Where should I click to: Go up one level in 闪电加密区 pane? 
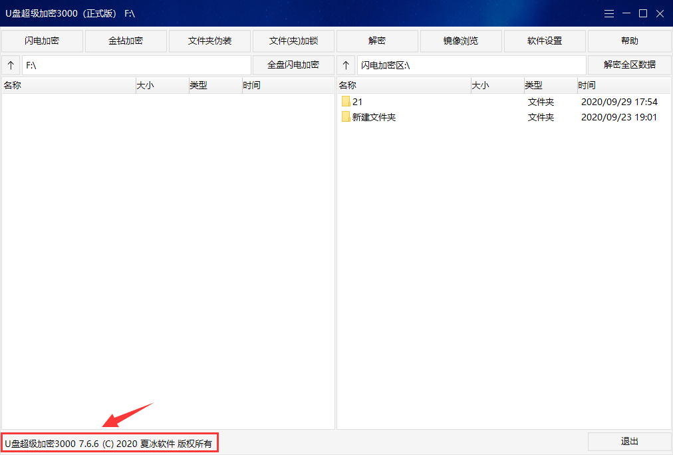tap(346, 65)
